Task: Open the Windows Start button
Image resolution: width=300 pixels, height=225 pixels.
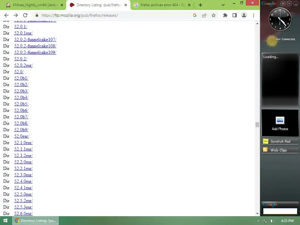Action: tap(6, 221)
